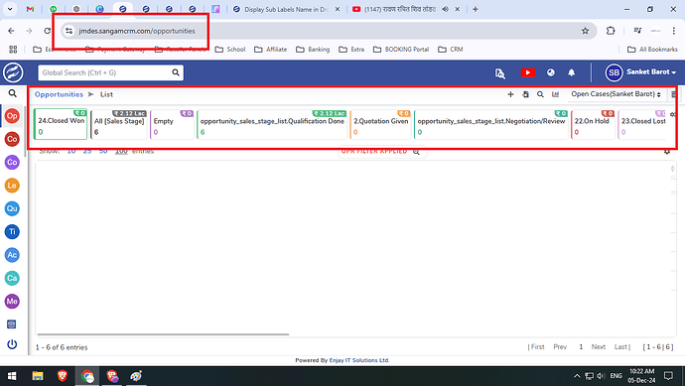Screen dimensions: 685x386
Task: Go to Last page in pagination
Action: tap(622, 346)
